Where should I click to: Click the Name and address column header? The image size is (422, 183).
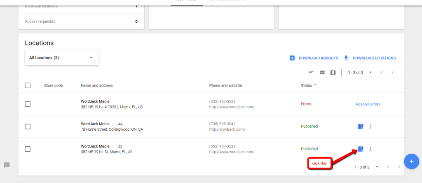pos(97,85)
